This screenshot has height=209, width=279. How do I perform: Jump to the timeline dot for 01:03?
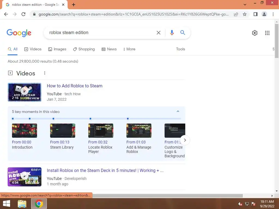coord(128,119)
